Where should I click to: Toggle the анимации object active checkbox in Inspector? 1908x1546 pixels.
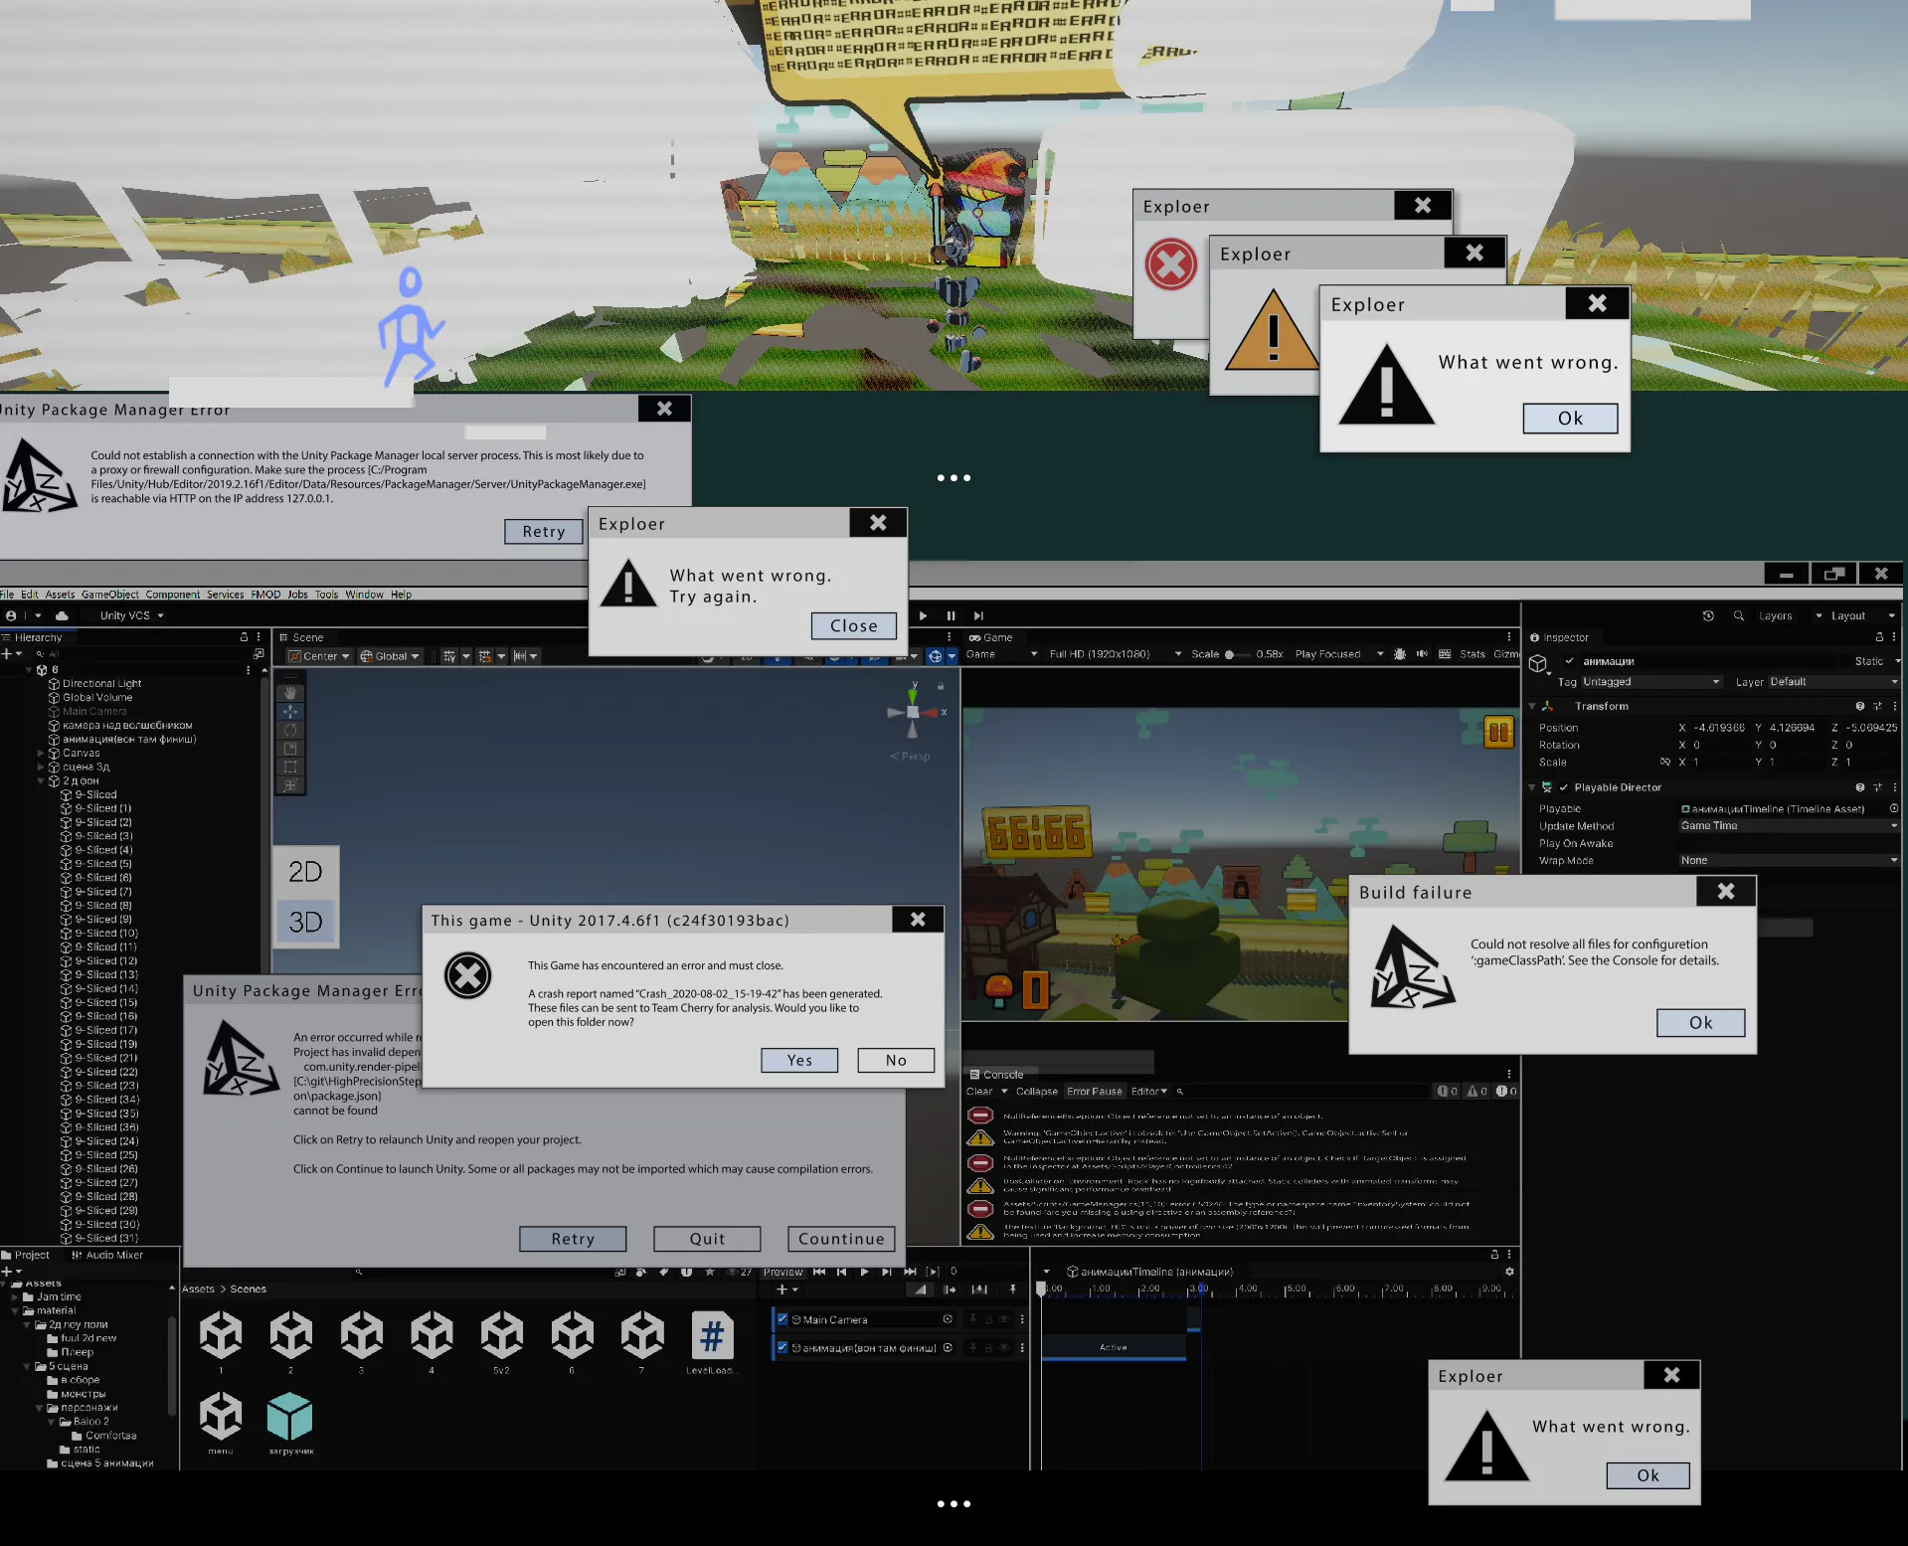1569,661
